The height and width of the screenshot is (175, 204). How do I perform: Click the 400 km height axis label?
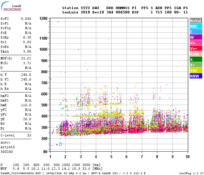pyautogui.click(x=44, y=116)
